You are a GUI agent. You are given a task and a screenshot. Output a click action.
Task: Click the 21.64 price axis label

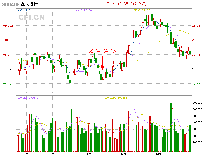pos(196,26)
